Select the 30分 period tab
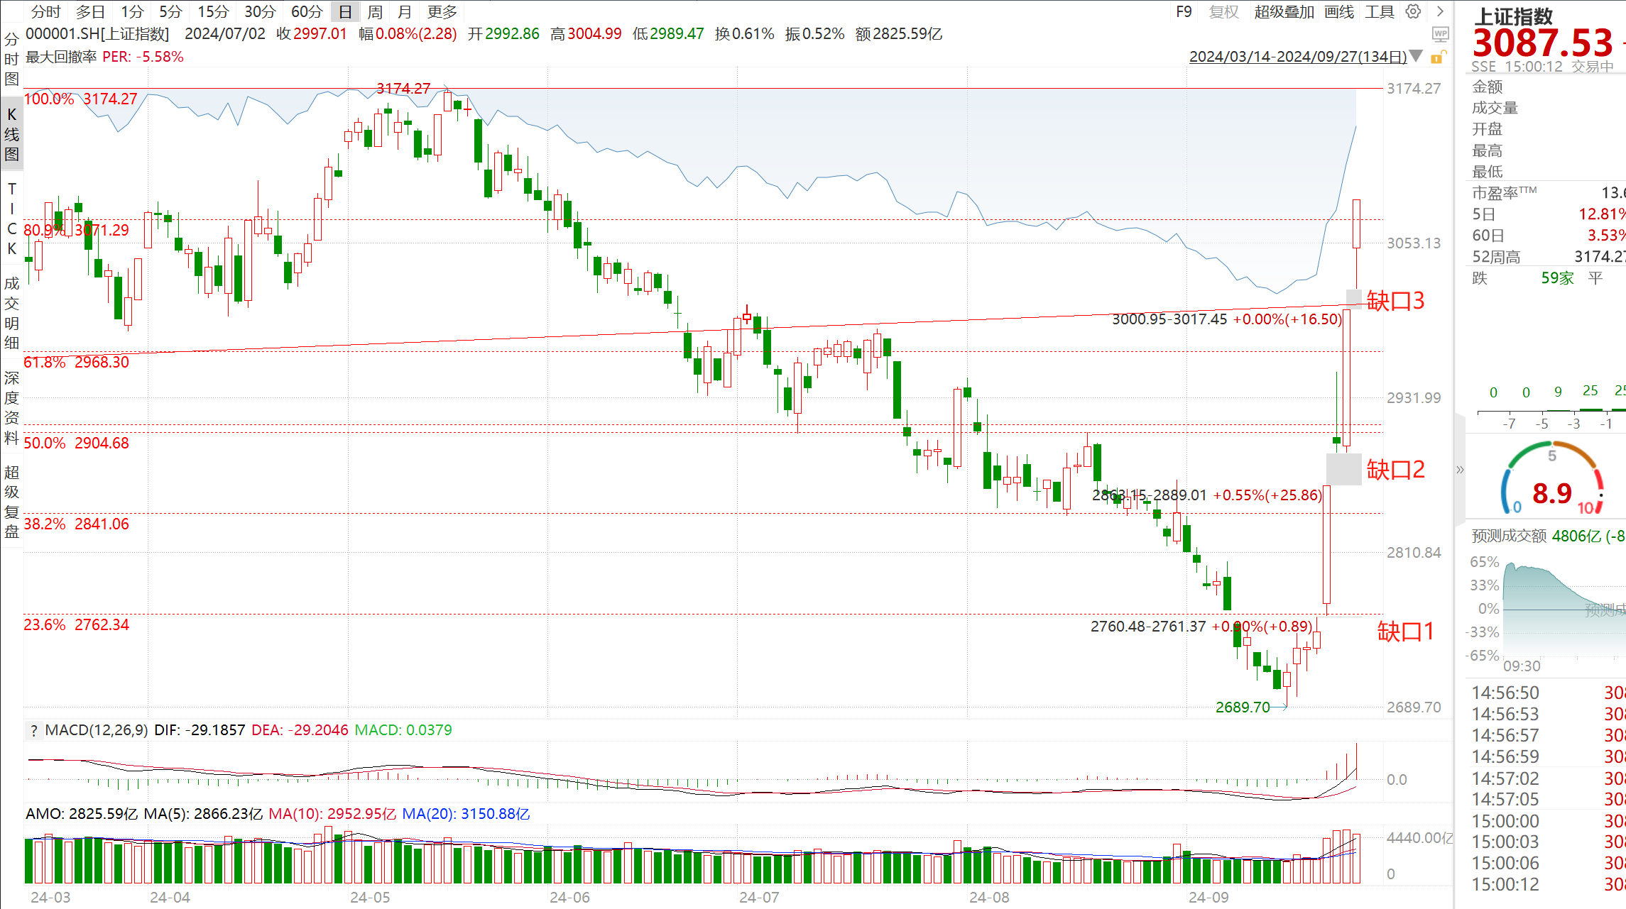Viewport: 1626px width, 909px height. click(260, 11)
